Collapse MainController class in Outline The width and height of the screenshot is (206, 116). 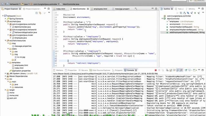pyautogui.click(x=162, y=19)
